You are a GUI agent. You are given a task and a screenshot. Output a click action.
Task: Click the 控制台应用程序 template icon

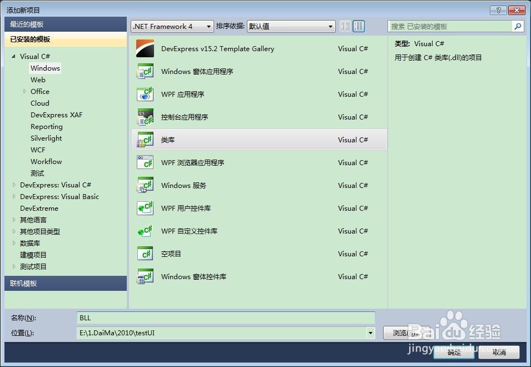pyautogui.click(x=145, y=117)
